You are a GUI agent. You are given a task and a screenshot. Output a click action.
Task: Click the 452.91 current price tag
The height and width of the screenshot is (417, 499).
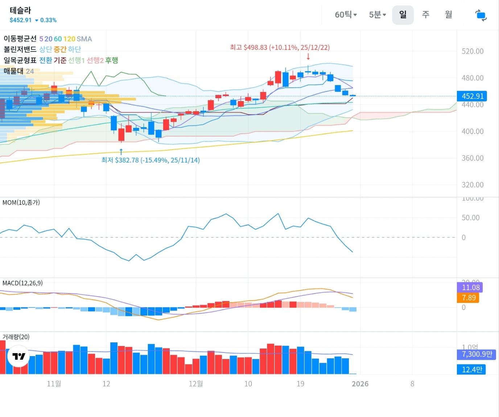coord(472,96)
